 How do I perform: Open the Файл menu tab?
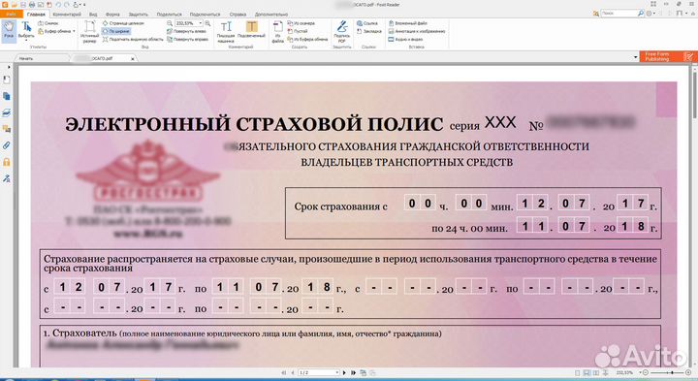(11, 15)
